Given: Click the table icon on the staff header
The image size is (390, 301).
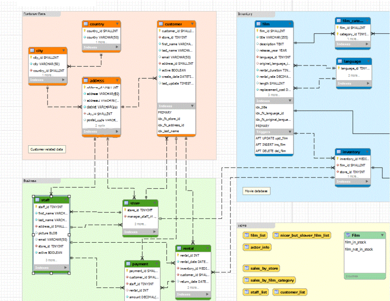Looking at the screenshot, I should pyautogui.click(x=36, y=199).
